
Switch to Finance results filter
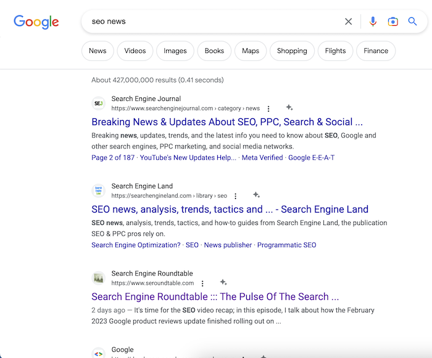[376, 51]
